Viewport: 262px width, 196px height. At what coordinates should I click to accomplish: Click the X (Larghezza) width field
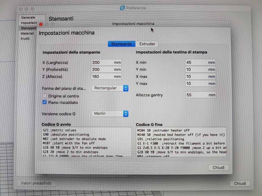(102, 63)
